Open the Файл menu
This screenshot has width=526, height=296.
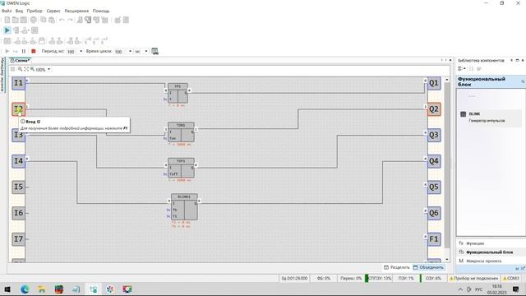[x=7, y=11]
